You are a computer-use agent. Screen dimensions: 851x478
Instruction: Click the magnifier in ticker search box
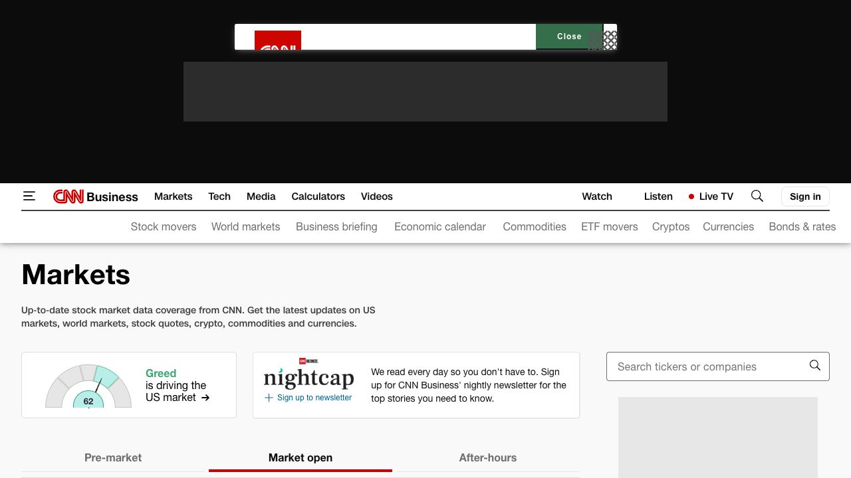(x=814, y=366)
